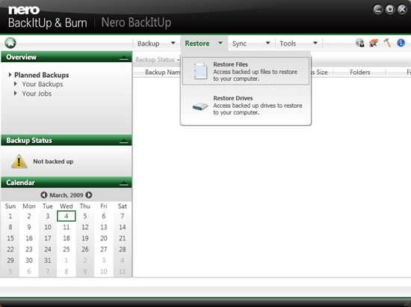Expand Your Backups tree node
The image size is (411, 307).
(x=16, y=84)
